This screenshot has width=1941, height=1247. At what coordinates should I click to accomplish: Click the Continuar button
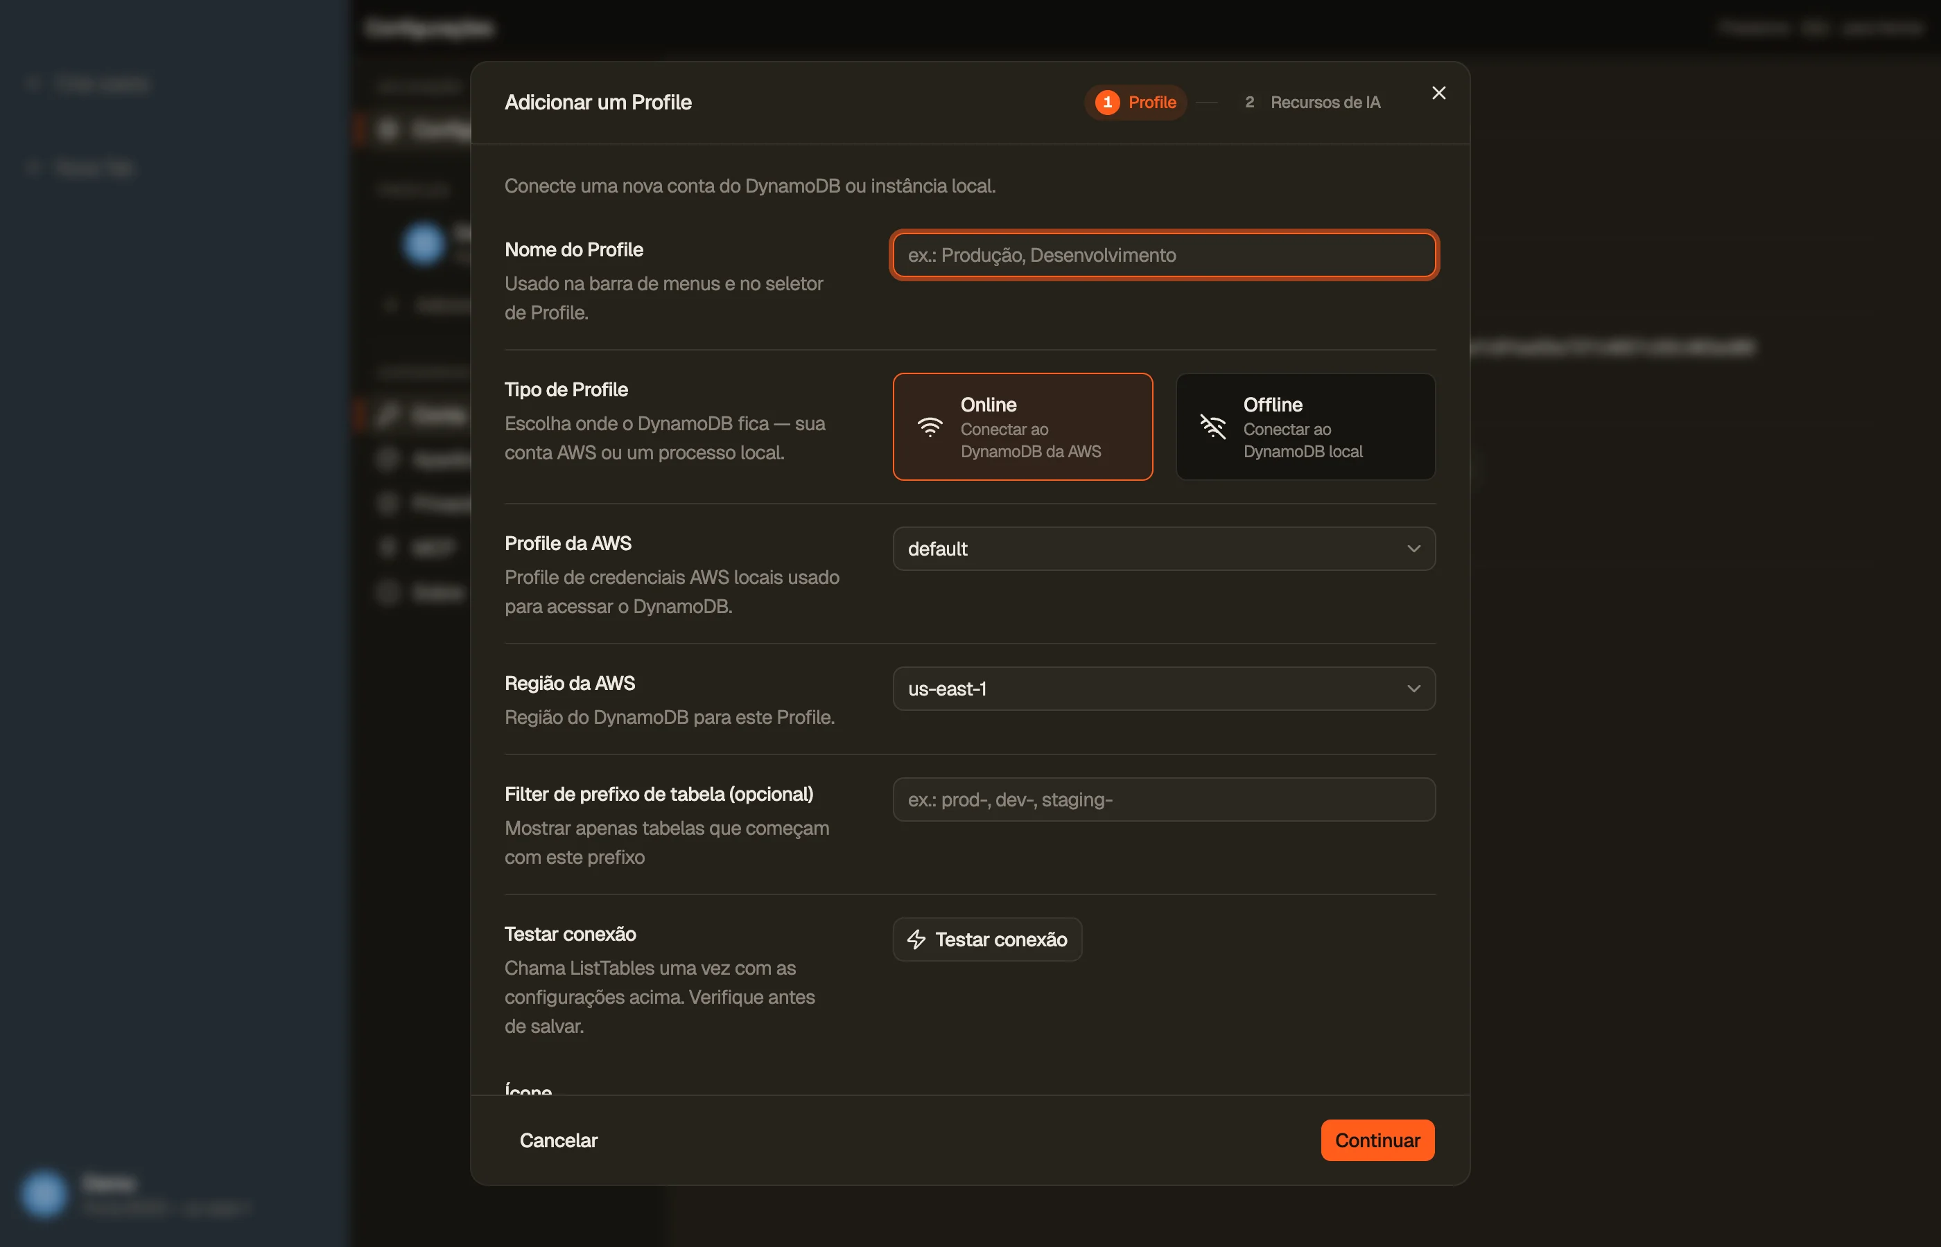(x=1377, y=1140)
